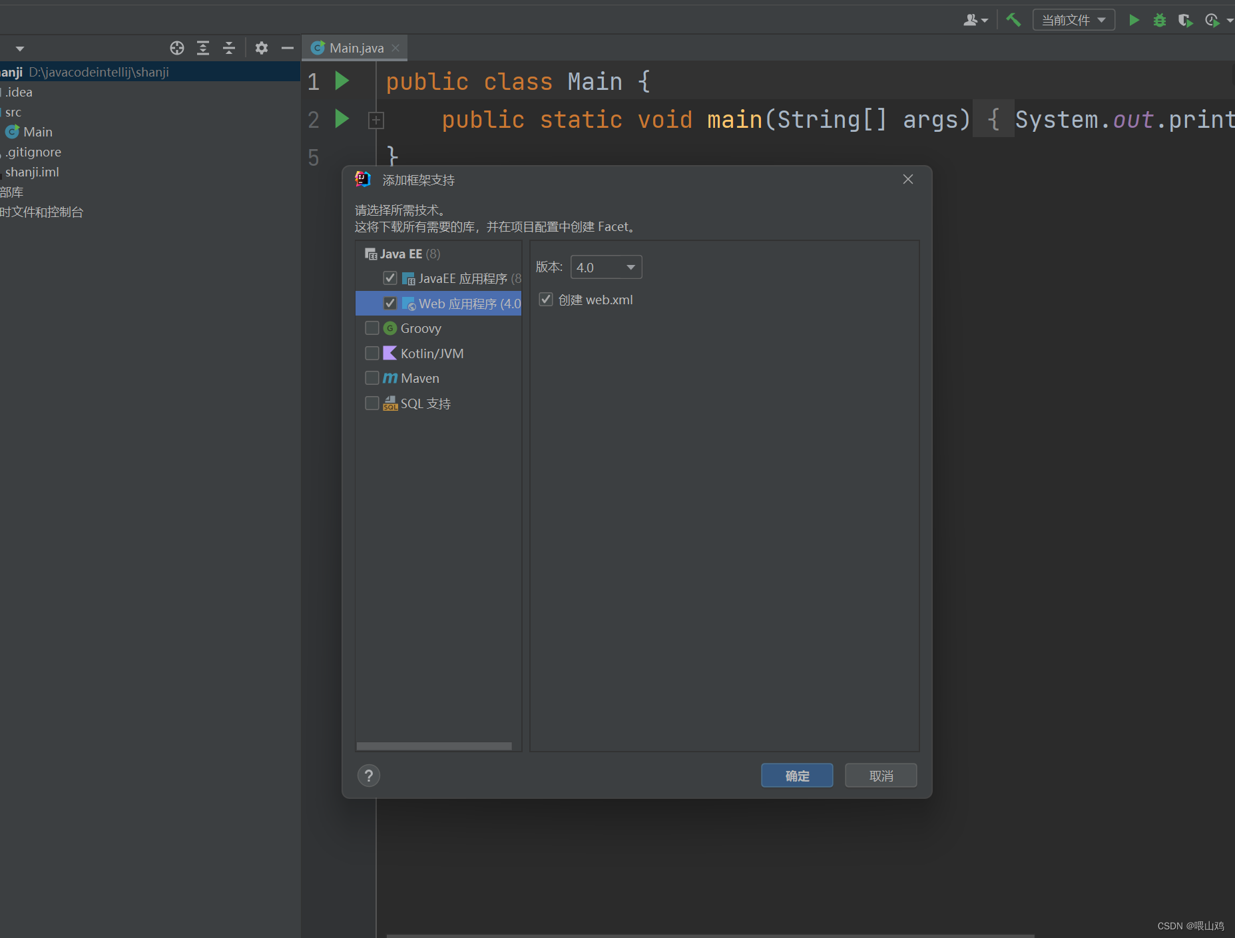The image size is (1235, 938).
Task: Click the run gutter arrow on line 1
Action: click(x=342, y=81)
